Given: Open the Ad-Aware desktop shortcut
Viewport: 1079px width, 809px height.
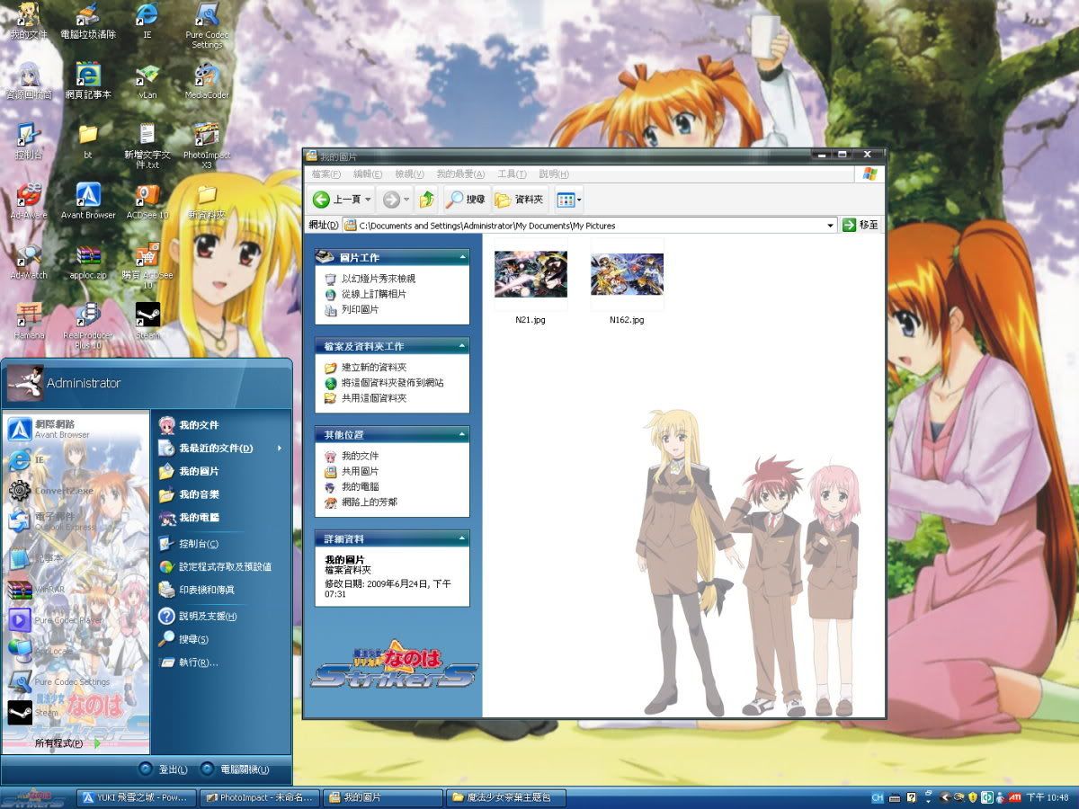Looking at the screenshot, I should pyautogui.click(x=29, y=200).
